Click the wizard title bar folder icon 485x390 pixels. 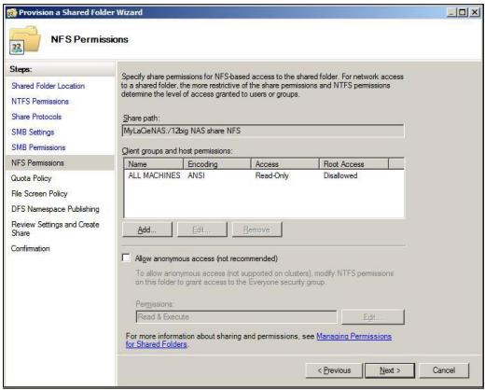coord(12,13)
